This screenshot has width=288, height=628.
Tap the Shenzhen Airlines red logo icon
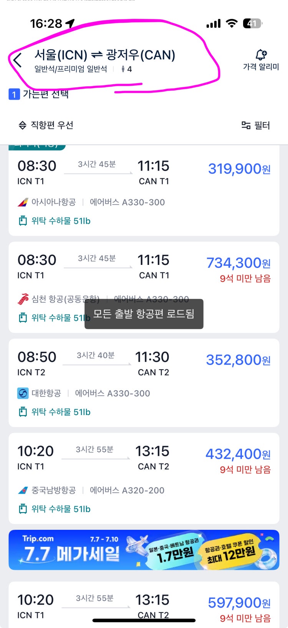[23, 299]
